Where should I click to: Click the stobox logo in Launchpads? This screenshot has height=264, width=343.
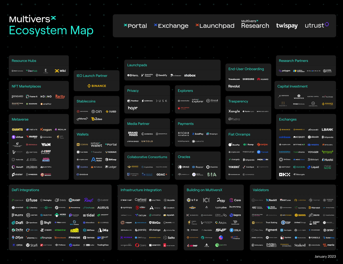tap(190, 75)
